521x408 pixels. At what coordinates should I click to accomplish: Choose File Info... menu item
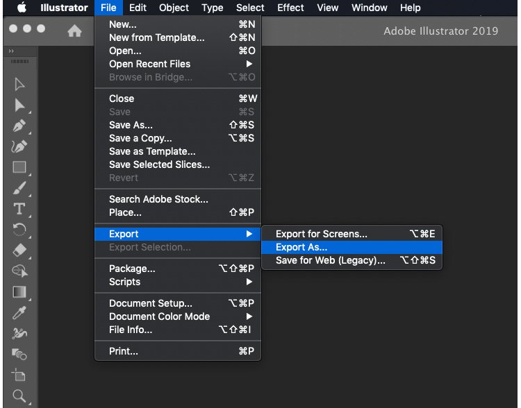point(178,330)
